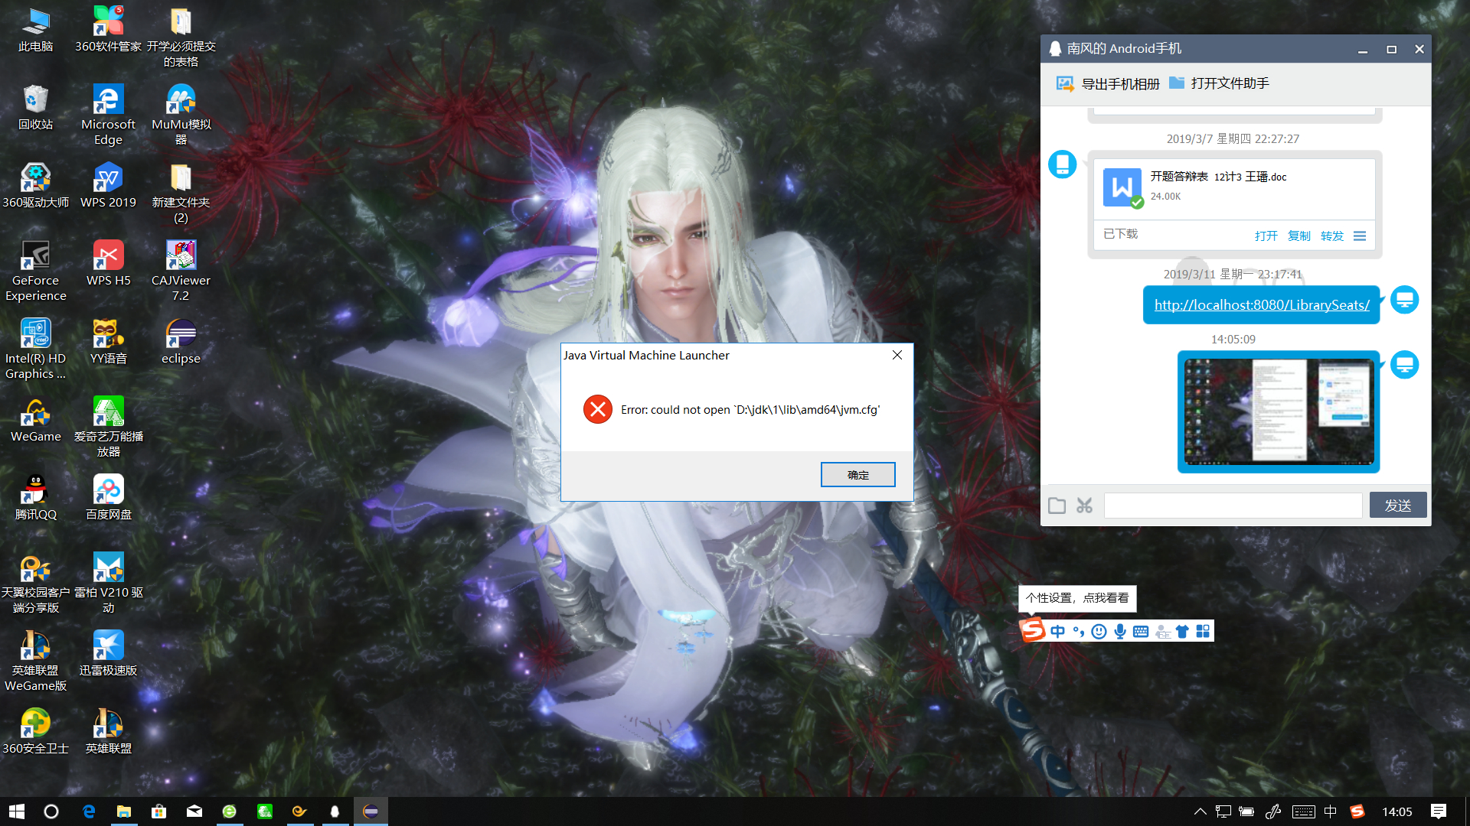Select the 腾讯QQ desktop shortcut

36,499
